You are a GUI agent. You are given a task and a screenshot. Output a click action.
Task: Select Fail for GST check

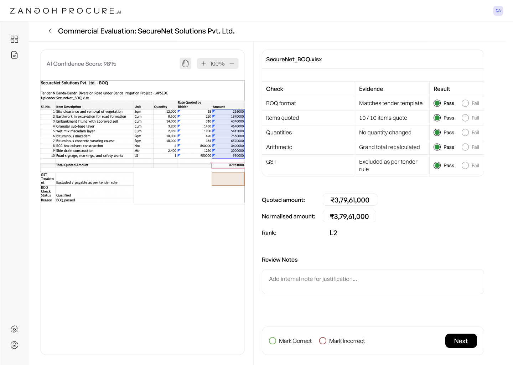pos(465,165)
